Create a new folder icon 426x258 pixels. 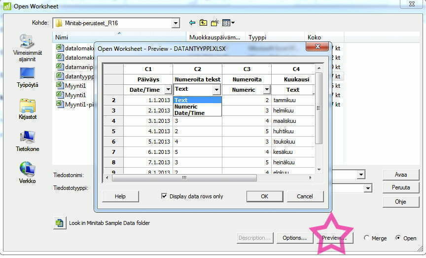pyautogui.click(x=214, y=23)
